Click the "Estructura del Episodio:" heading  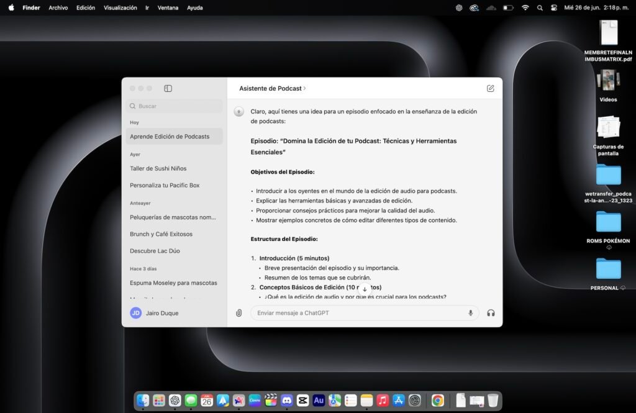click(x=284, y=239)
